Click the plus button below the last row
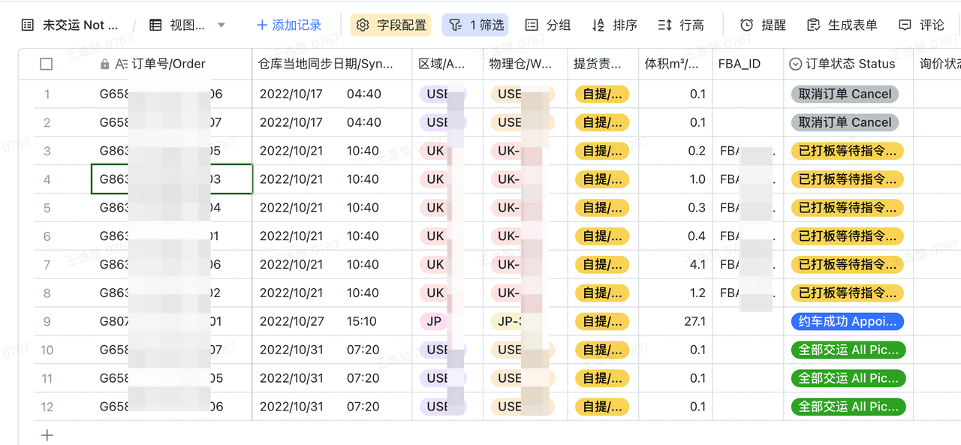Viewport: 961px width, 445px height. click(x=47, y=434)
